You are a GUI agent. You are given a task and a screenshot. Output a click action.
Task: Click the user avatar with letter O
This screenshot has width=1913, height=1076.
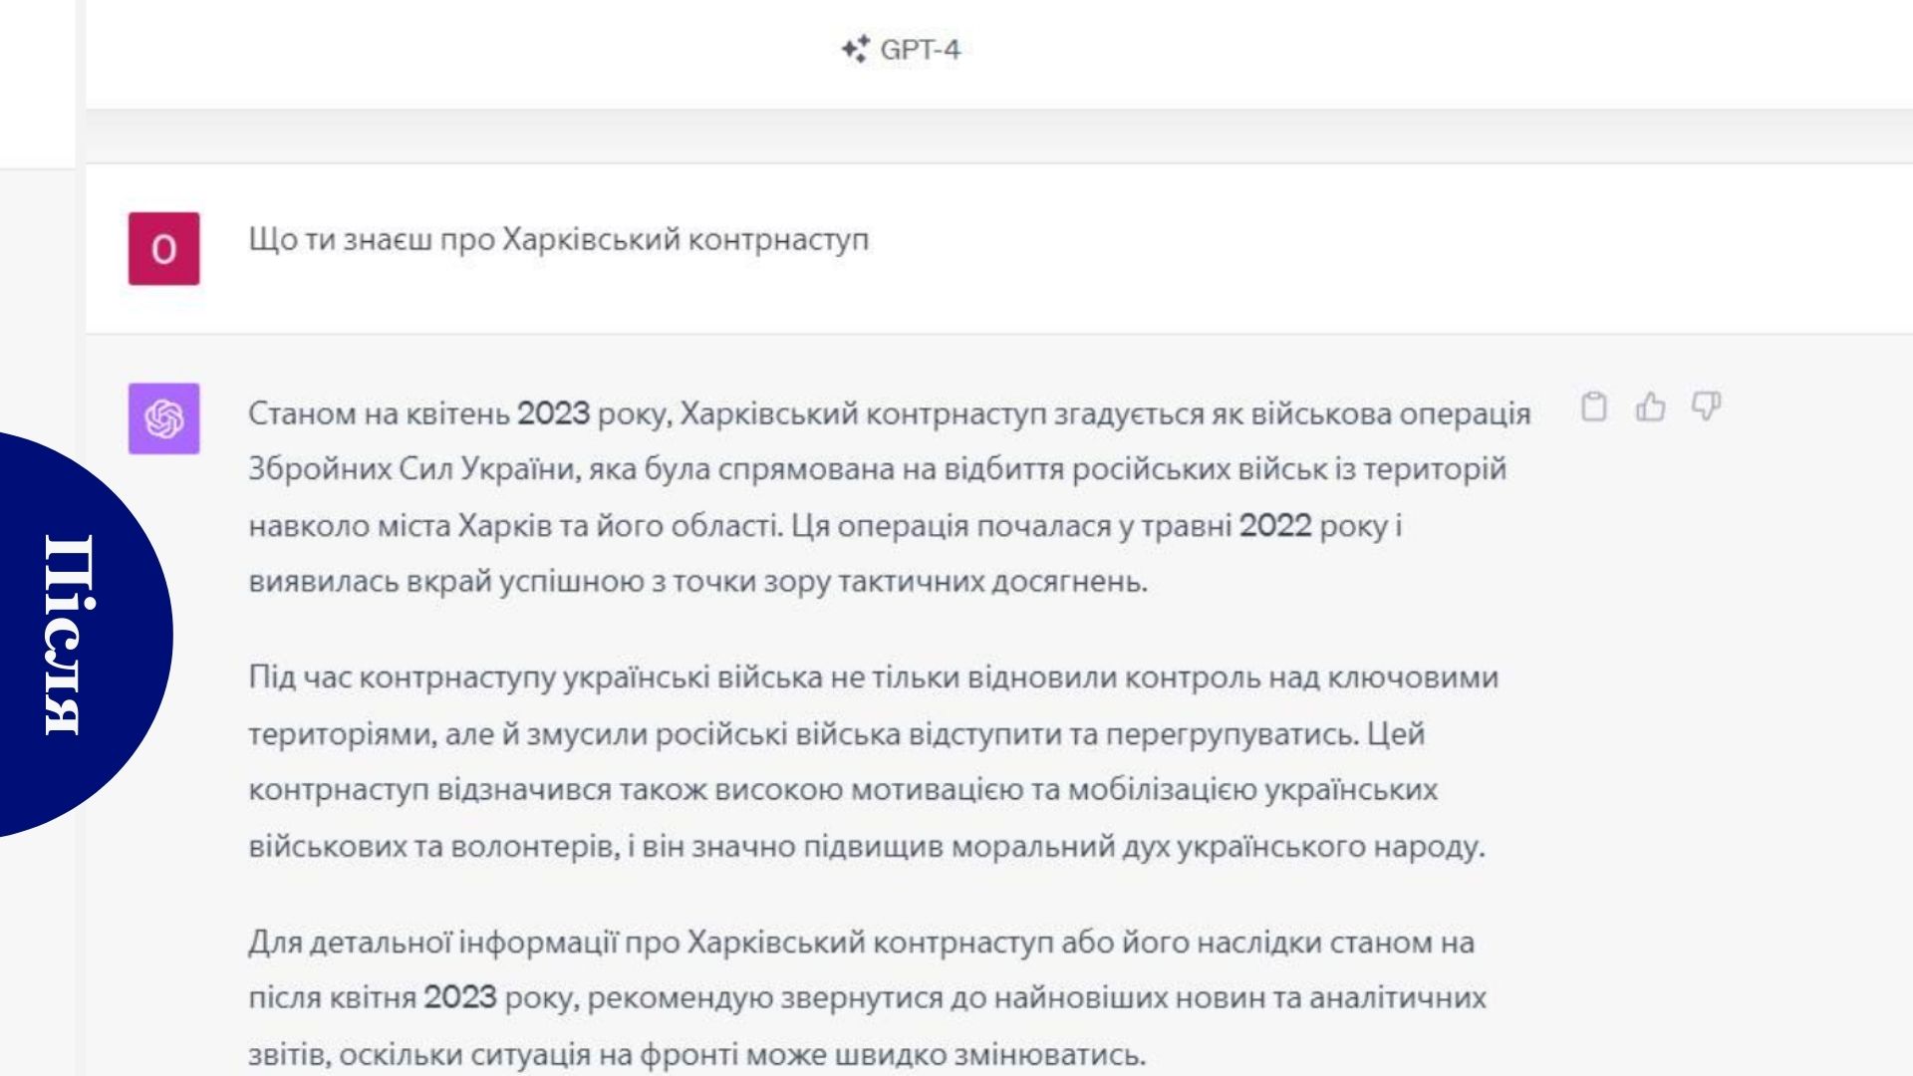(x=163, y=248)
